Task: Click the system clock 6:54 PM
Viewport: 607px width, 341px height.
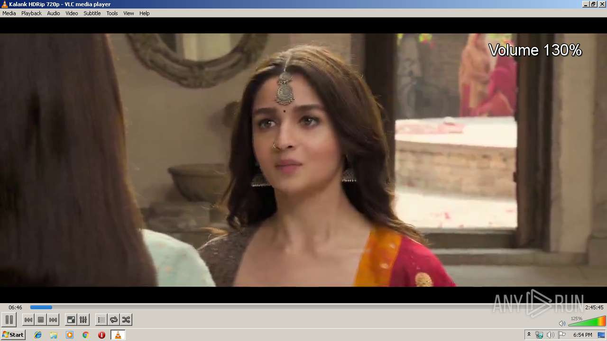Action: [x=582, y=335]
